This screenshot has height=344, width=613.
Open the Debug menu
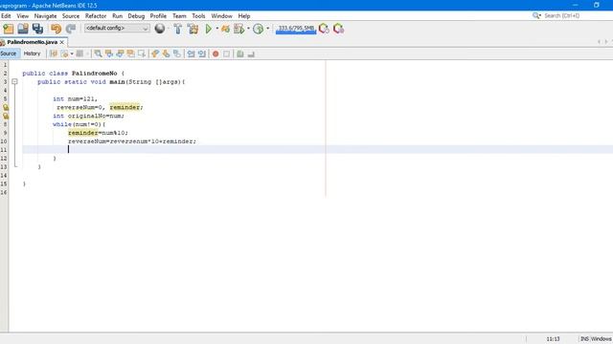136,16
